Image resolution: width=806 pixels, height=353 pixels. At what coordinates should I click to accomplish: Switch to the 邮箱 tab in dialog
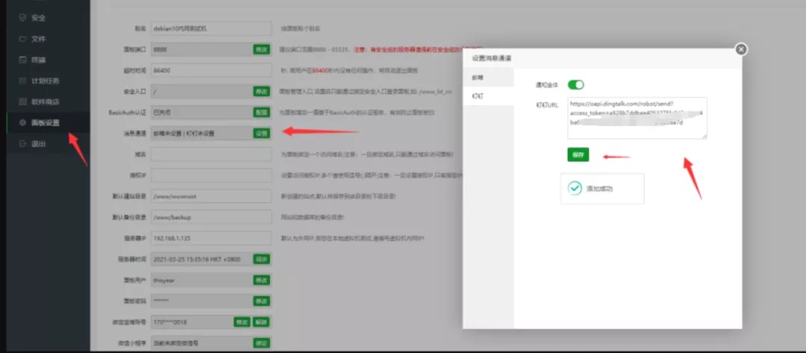click(x=478, y=78)
